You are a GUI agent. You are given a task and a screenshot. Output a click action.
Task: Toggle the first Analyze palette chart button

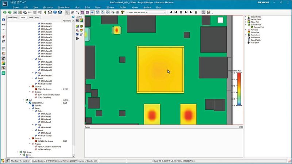(77, 20)
